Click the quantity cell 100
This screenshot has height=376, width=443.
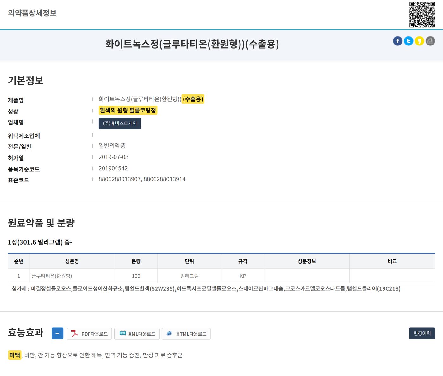136,276
